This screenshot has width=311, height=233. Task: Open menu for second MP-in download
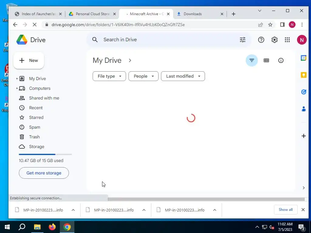pos(144,210)
